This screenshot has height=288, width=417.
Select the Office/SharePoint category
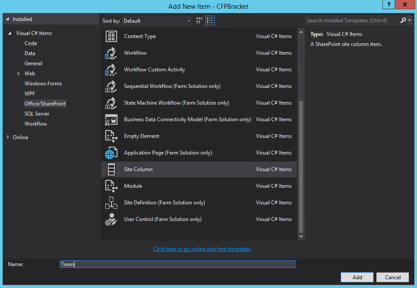click(x=45, y=103)
